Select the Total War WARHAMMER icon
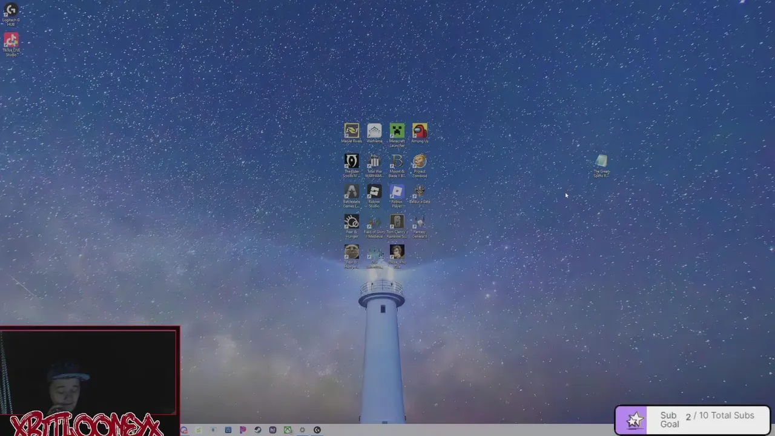 374,165
